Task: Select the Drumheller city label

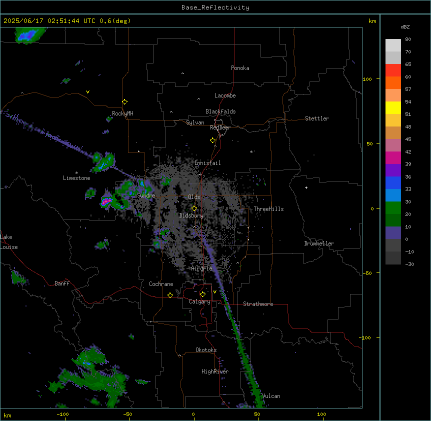Action: tap(319, 243)
